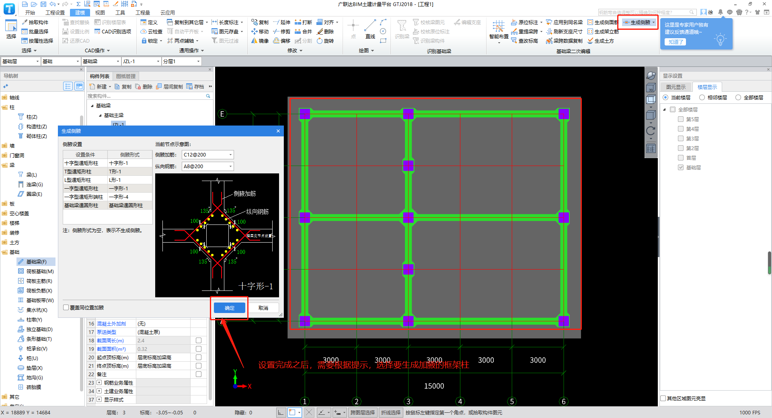Click the 合并 merge tool
The image size is (772, 418).
pyautogui.click(x=303, y=31)
